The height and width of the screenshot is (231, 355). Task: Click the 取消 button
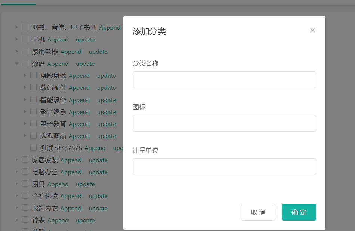[258, 212]
